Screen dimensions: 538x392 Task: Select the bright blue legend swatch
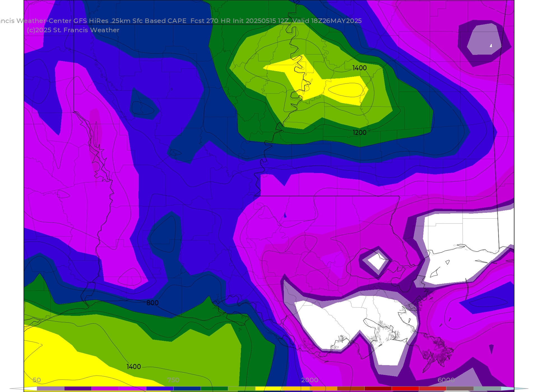tap(160, 389)
